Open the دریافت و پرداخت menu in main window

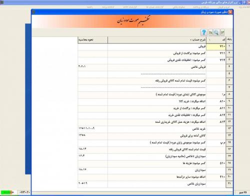tap(201, 7)
